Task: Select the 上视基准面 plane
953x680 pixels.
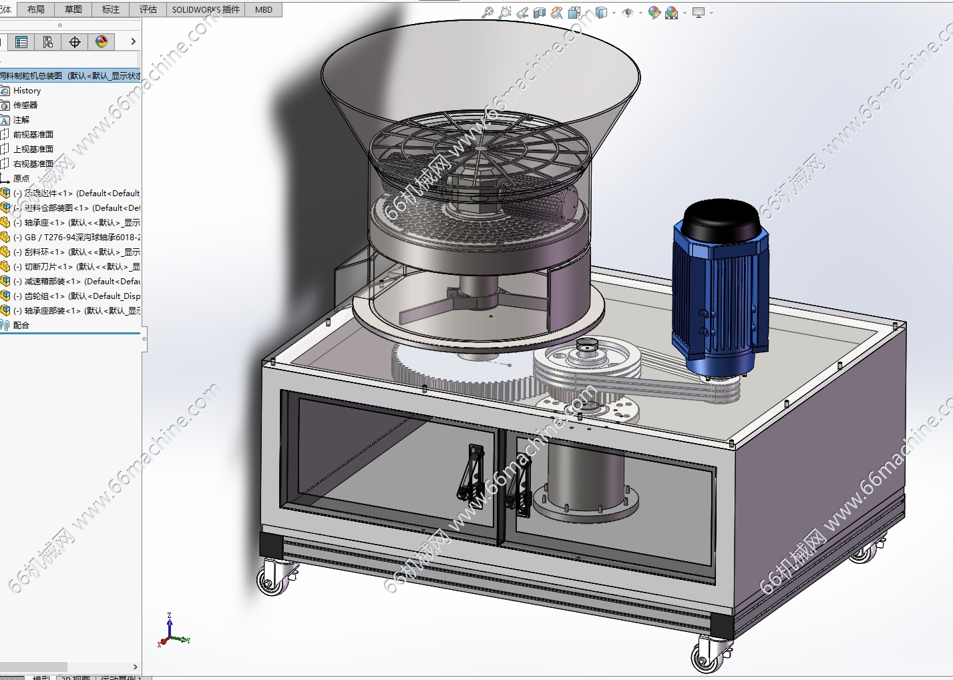Action: pos(33,149)
